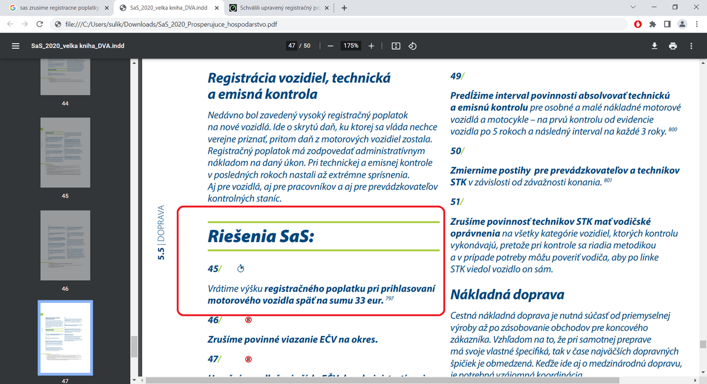Click the site info icon in address bar

(58, 24)
